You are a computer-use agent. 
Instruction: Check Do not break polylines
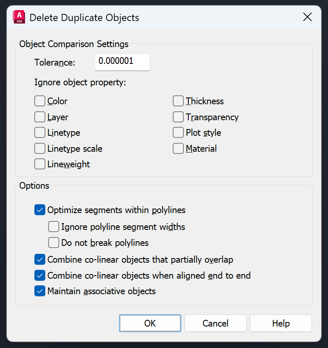(54, 243)
